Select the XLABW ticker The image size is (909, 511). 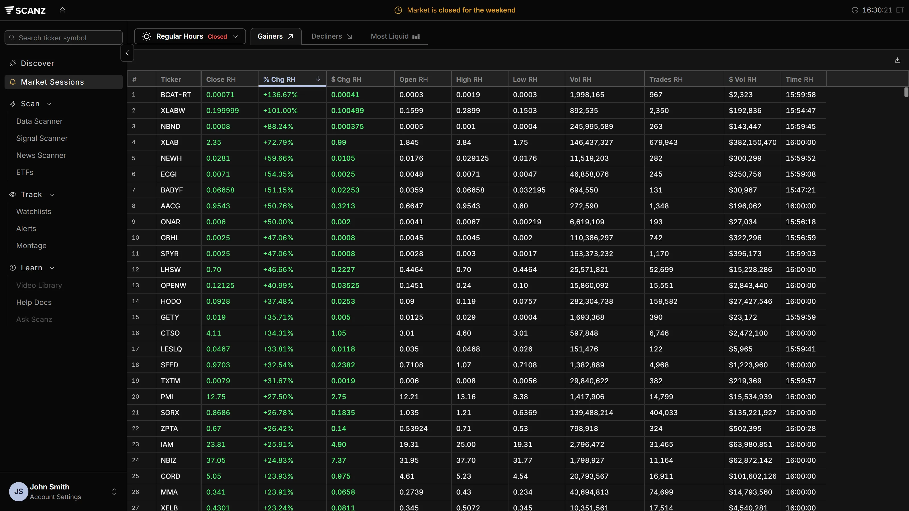[172, 110]
